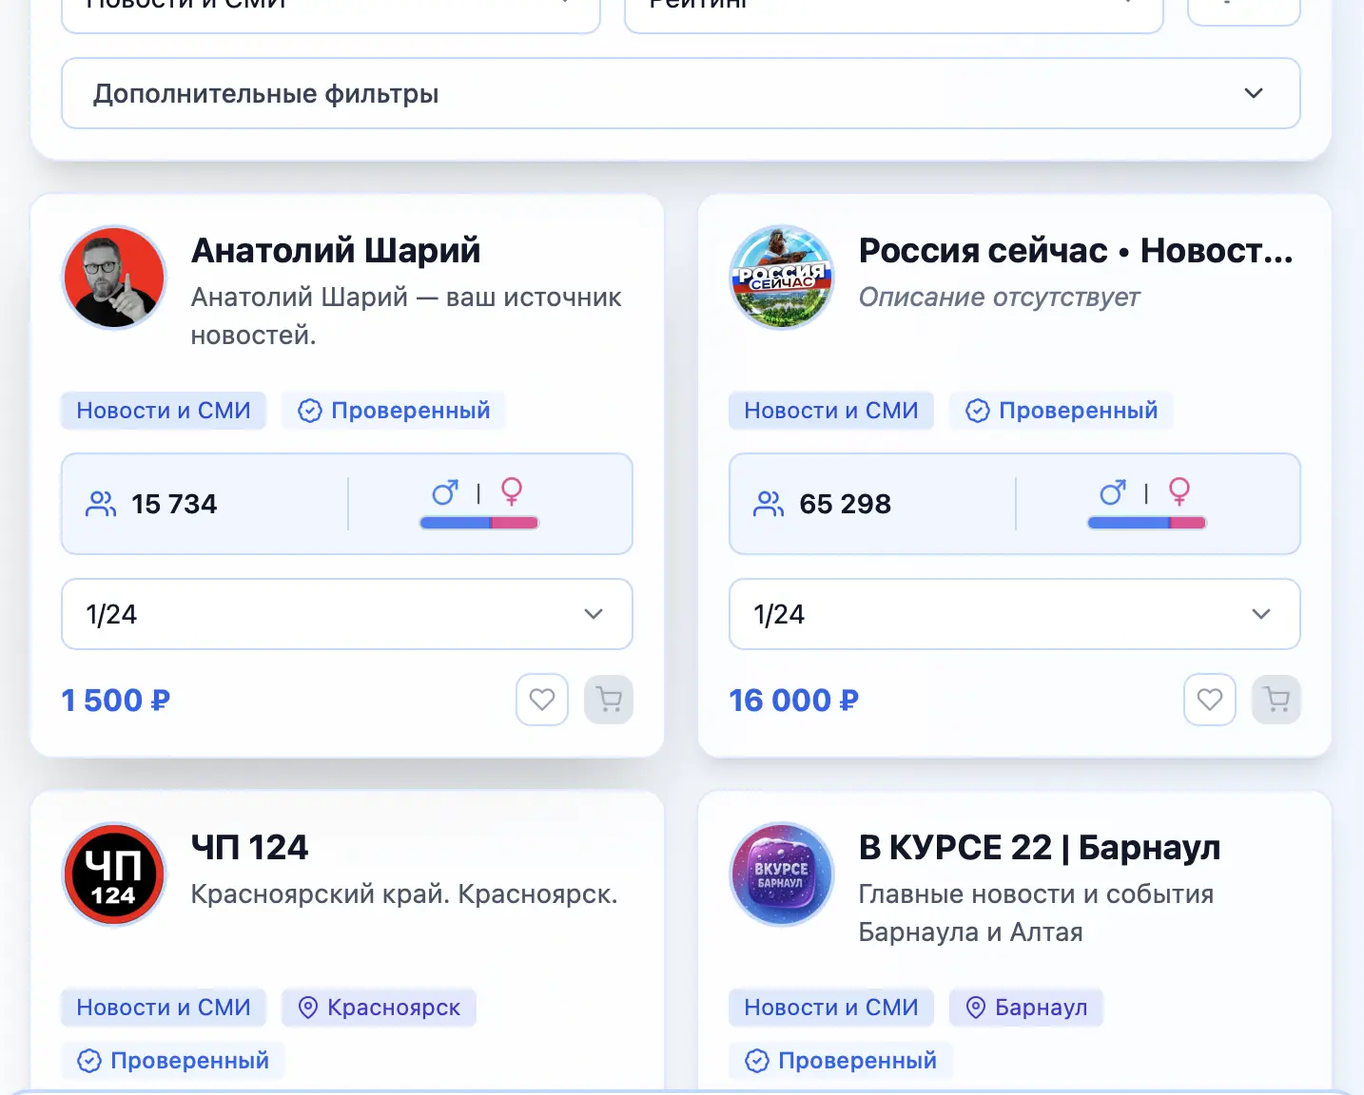This screenshot has width=1364, height=1095.
Task: Expand the Дополнительные фильтры panel
Action: point(680,93)
